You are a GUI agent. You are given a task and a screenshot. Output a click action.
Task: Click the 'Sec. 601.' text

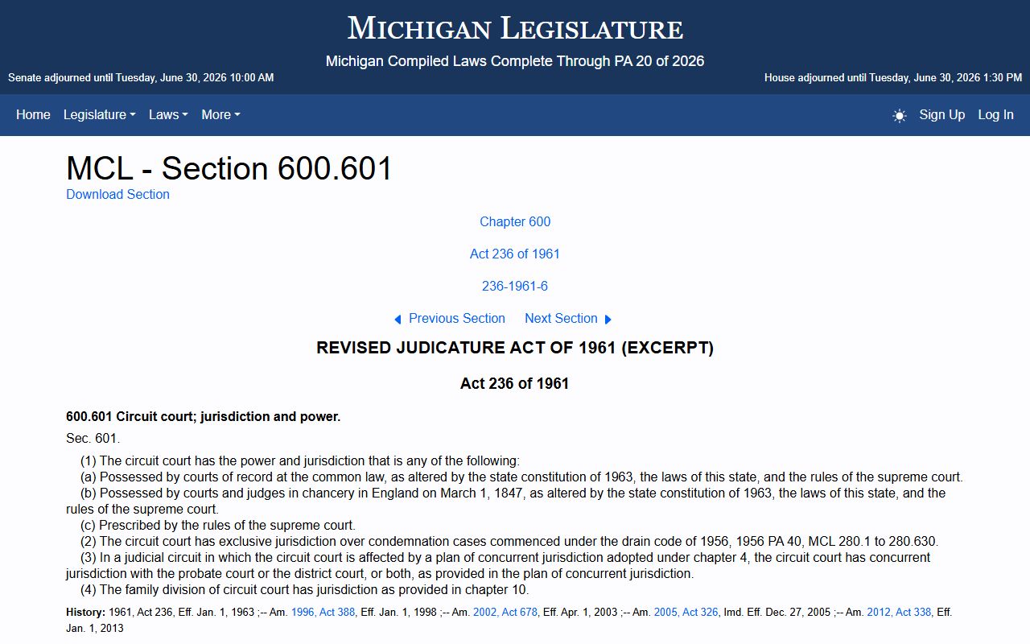[93, 439]
